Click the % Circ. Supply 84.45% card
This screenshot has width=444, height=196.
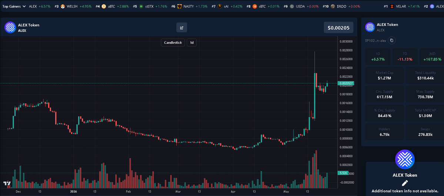pos(385,113)
